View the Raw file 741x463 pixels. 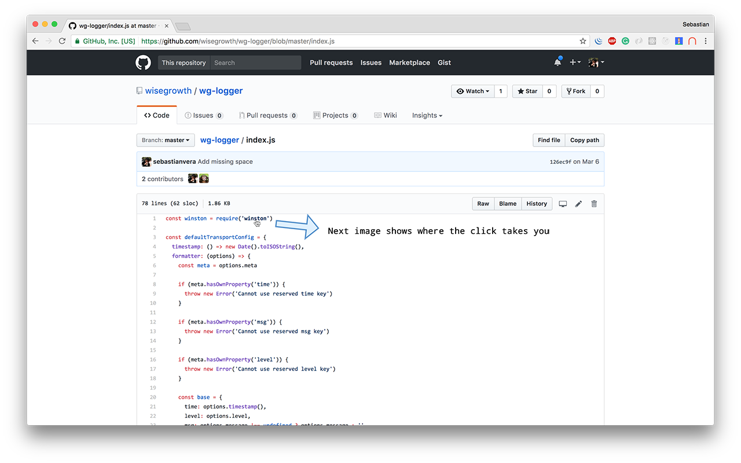tap(483, 204)
